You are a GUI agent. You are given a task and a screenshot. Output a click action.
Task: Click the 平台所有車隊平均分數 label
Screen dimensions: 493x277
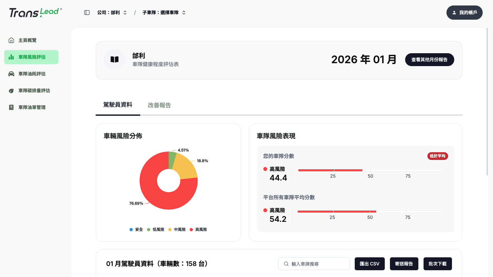[289, 197]
